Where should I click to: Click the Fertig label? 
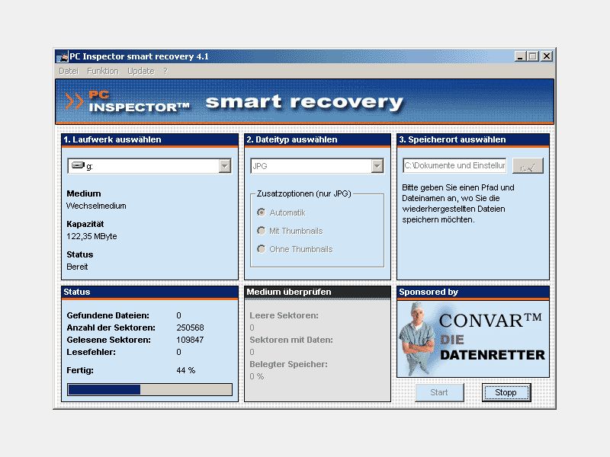click(x=80, y=370)
